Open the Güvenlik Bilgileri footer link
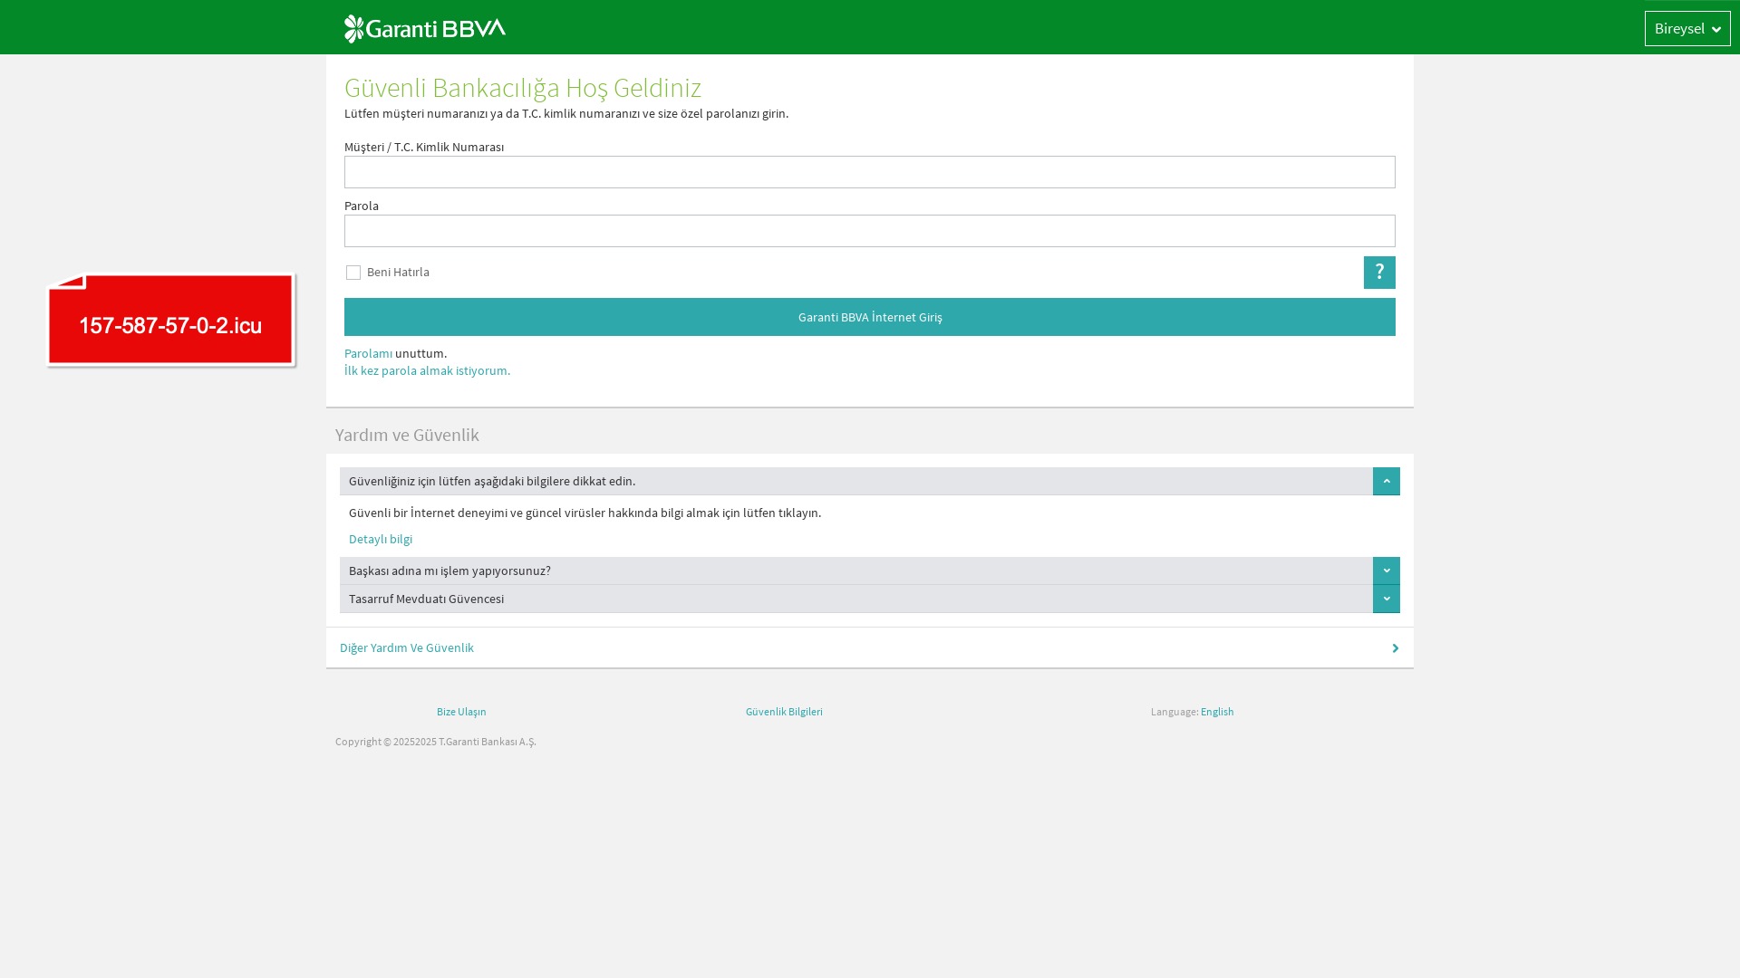This screenshot has height=978, width=1740. coord(784,712)
